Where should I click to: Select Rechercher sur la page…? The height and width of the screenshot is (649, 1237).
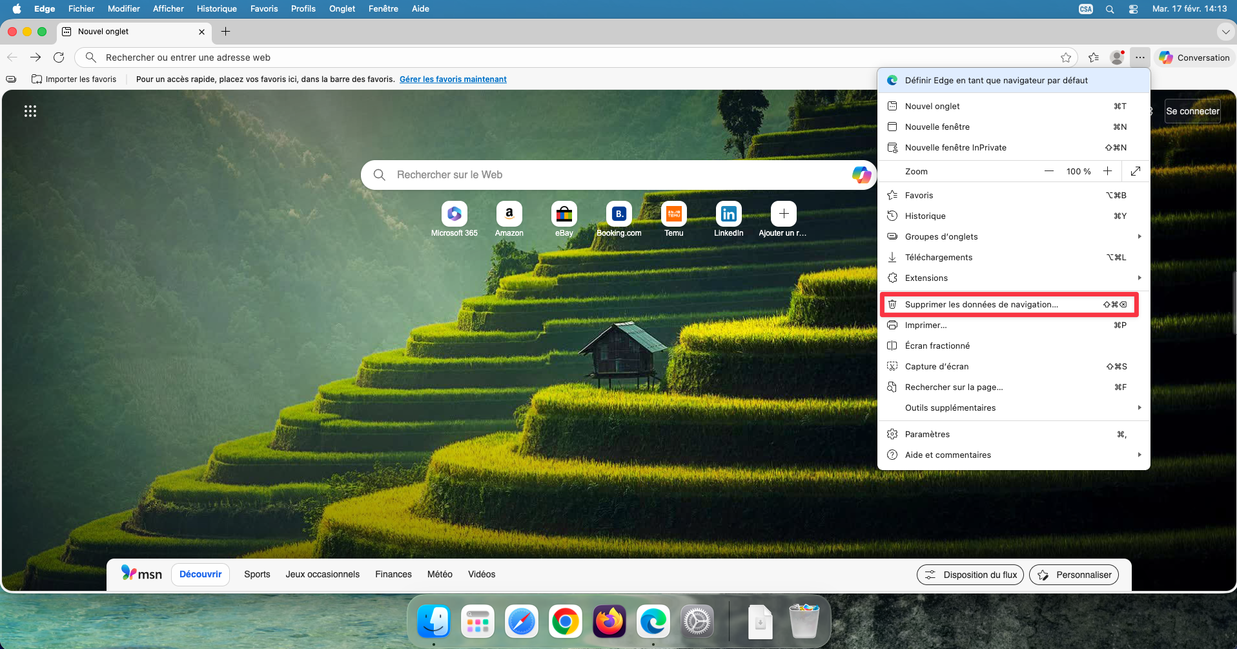tap(1014, 387)
